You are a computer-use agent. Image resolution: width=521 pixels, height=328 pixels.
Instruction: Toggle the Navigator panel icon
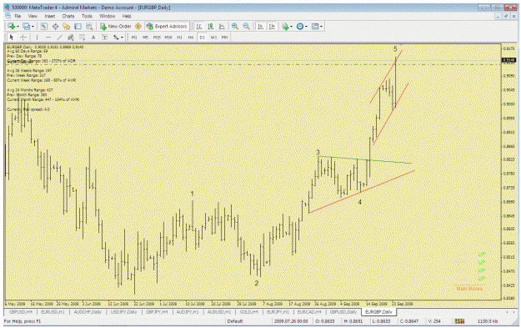click(67, 26)
